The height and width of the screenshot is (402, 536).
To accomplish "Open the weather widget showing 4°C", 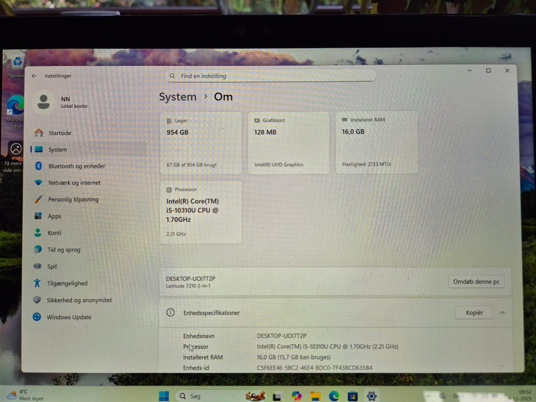I will 25,395.
